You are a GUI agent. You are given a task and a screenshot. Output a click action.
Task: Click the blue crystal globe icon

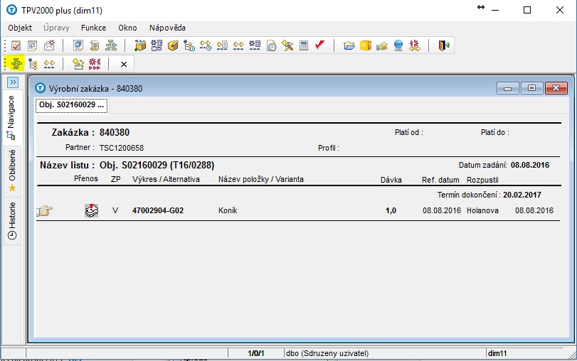398,45
